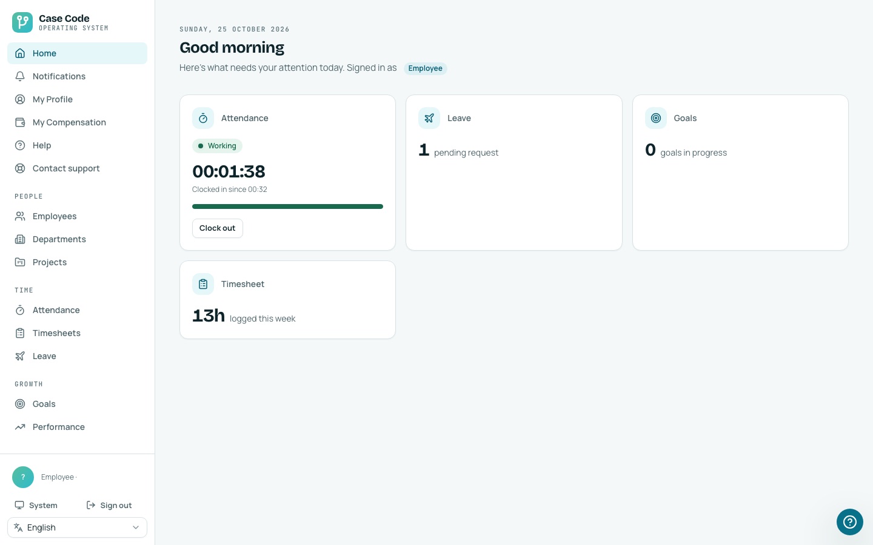Open the Timesheet card

click(x=287, y=300)
